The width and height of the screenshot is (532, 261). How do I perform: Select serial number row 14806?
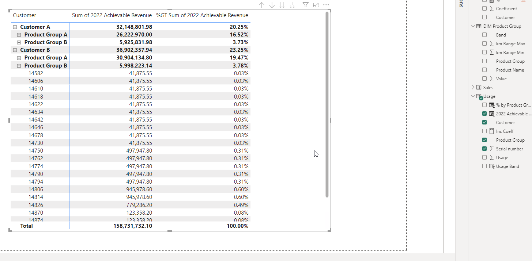coord(35,189)
